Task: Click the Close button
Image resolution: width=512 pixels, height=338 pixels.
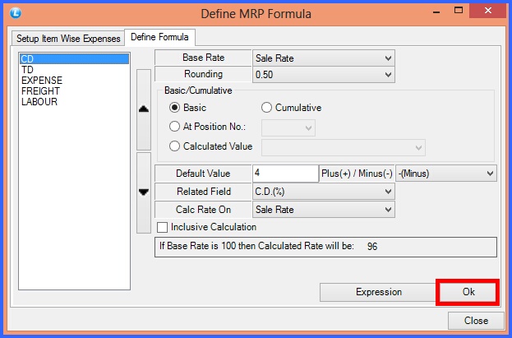Action: click(x=476, y=321)
